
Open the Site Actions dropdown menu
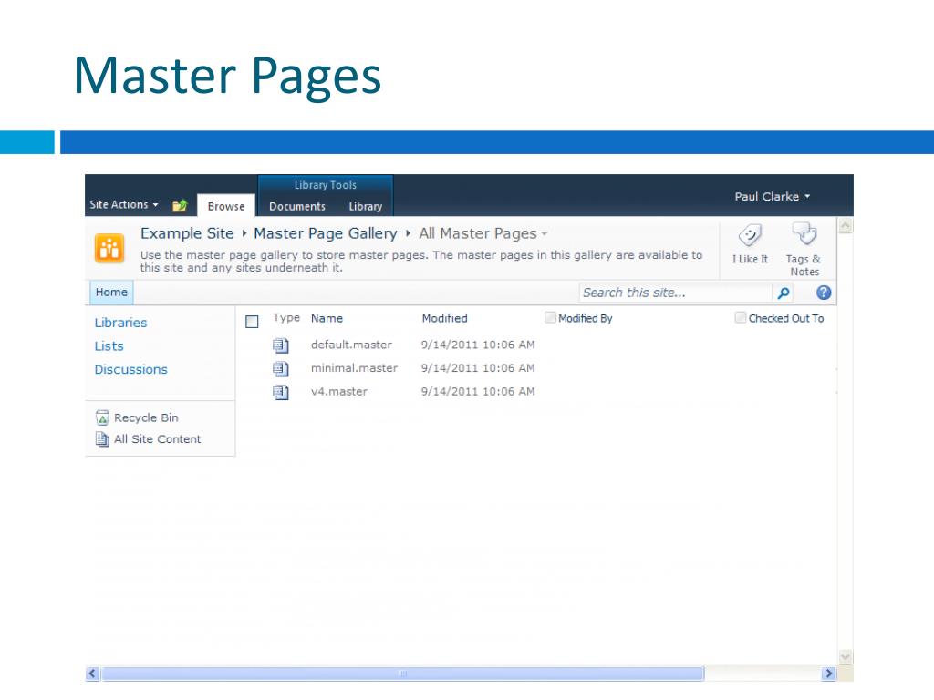click(x=124, y=204)
